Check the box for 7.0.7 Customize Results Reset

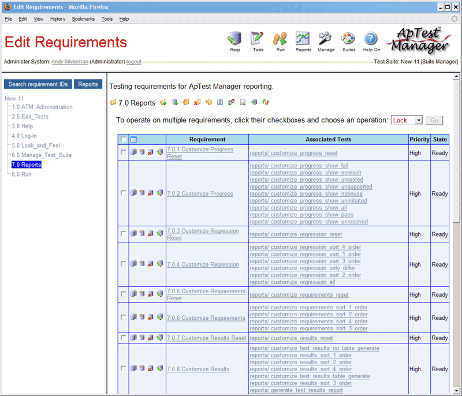(x=123, y=338)
